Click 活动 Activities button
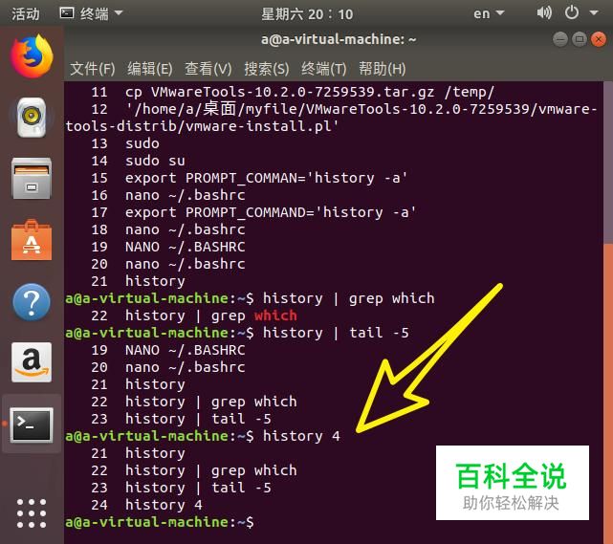The width and height of the screenshot is (613, 544). click(26, 14)
